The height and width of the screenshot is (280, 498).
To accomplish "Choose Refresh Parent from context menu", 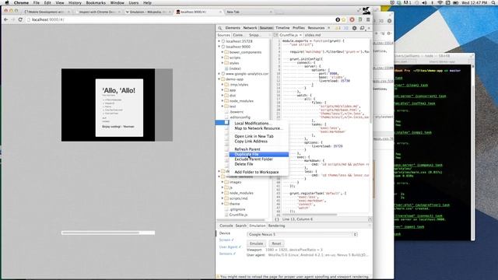I will coord(259,149).
